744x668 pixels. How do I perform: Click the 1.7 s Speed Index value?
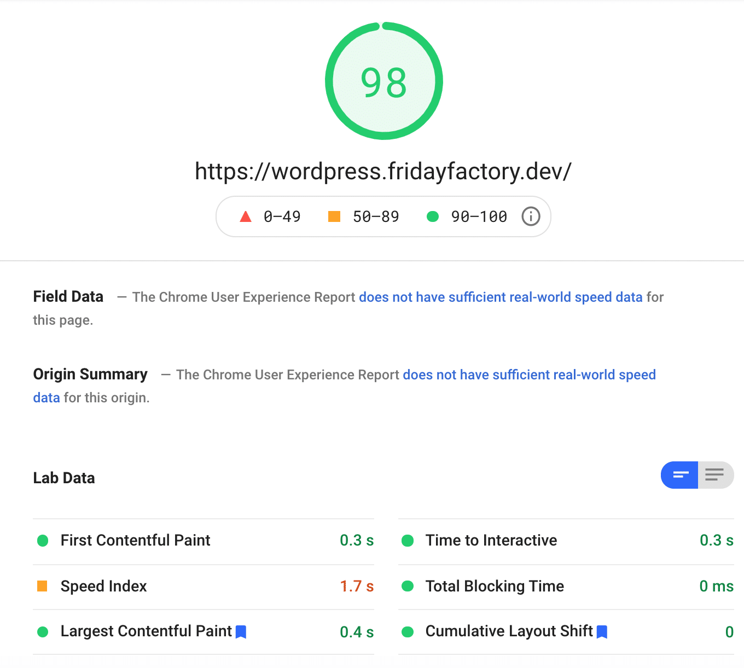point(357,586)
